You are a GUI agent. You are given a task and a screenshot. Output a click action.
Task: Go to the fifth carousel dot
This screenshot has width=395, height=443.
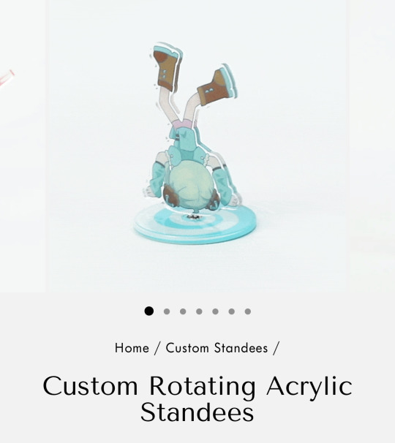coord(215,311)
